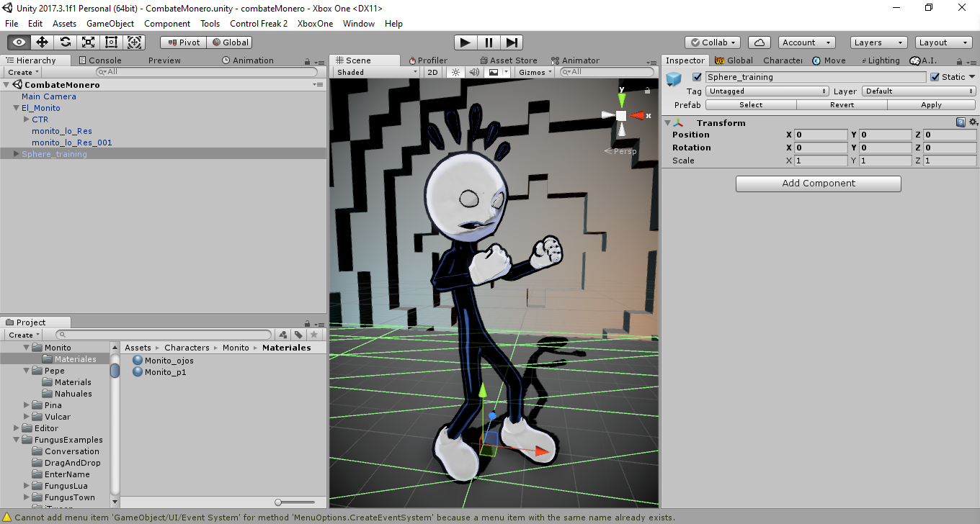Open the cloud services icon
The width and height of the screenshot is (980, 524).
pyautogui.click(x=759, y=42)
